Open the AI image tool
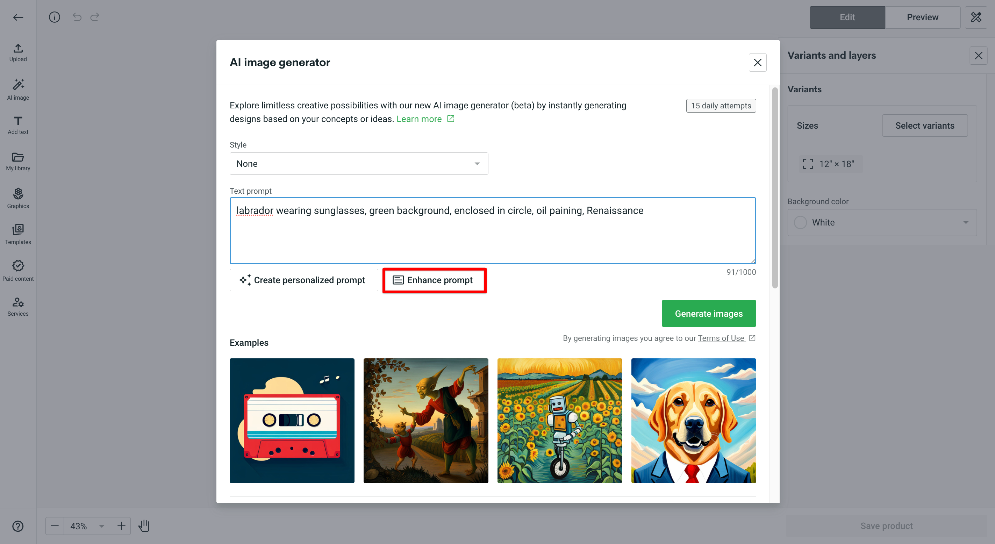Screen dimensions: 995x544 (18, 90)
